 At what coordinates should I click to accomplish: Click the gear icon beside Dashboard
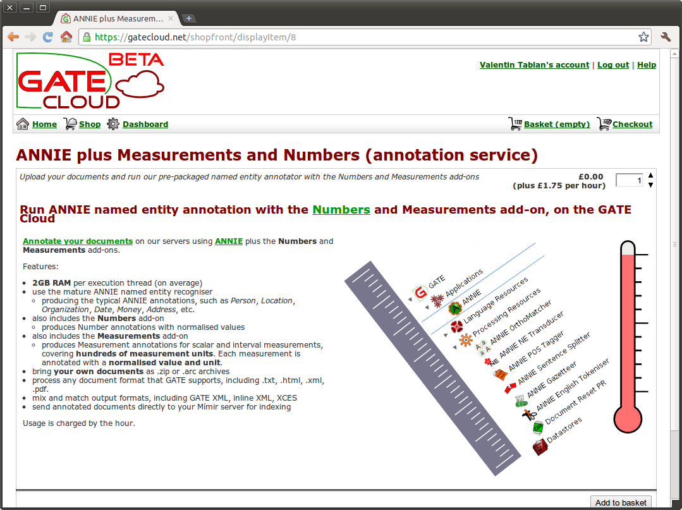(113, 124)
